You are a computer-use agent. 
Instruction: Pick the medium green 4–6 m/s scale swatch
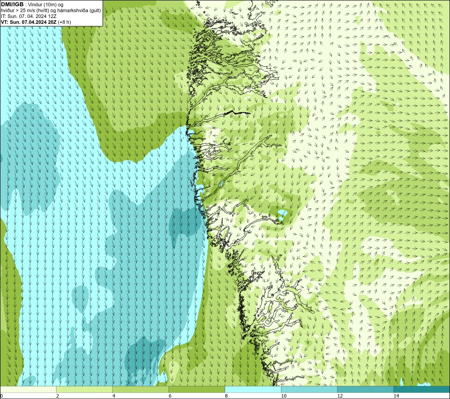tap(140, 390)
